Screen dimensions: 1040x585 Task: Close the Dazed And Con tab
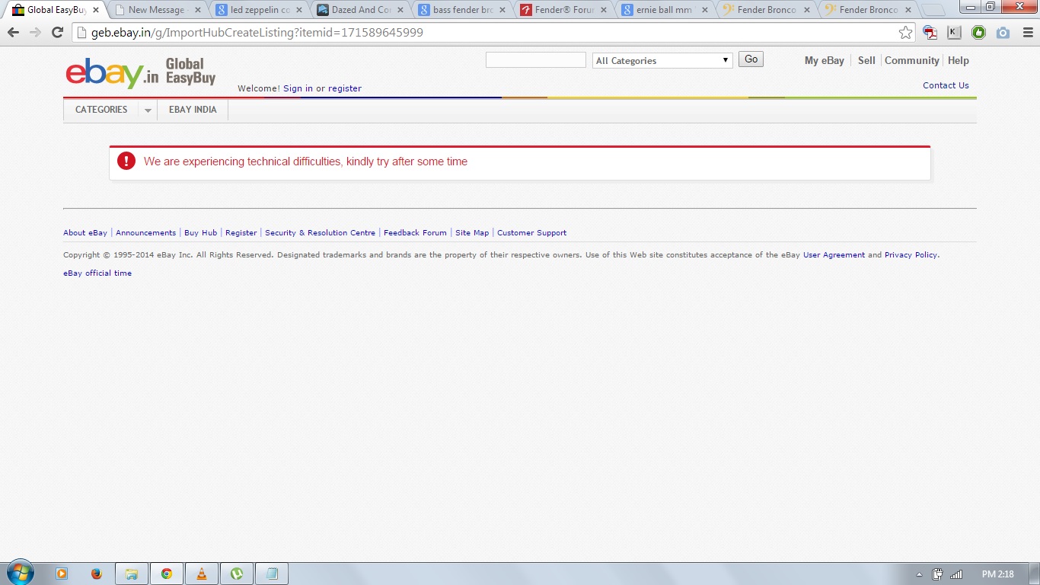(x=400, y=10)
